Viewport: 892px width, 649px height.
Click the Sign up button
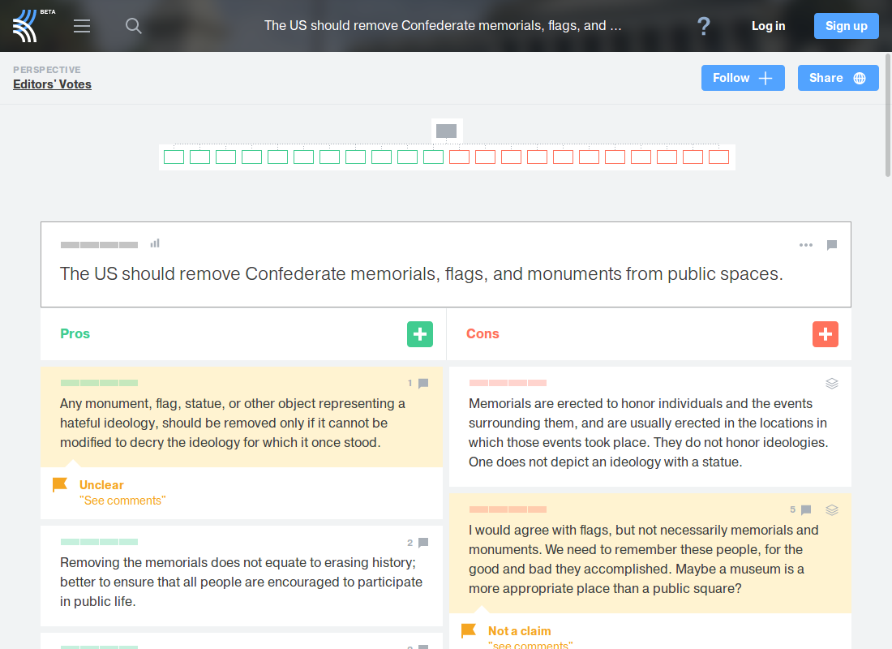(846, 26)
